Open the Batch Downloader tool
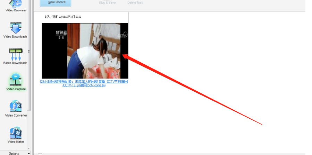 pos(15,56)
